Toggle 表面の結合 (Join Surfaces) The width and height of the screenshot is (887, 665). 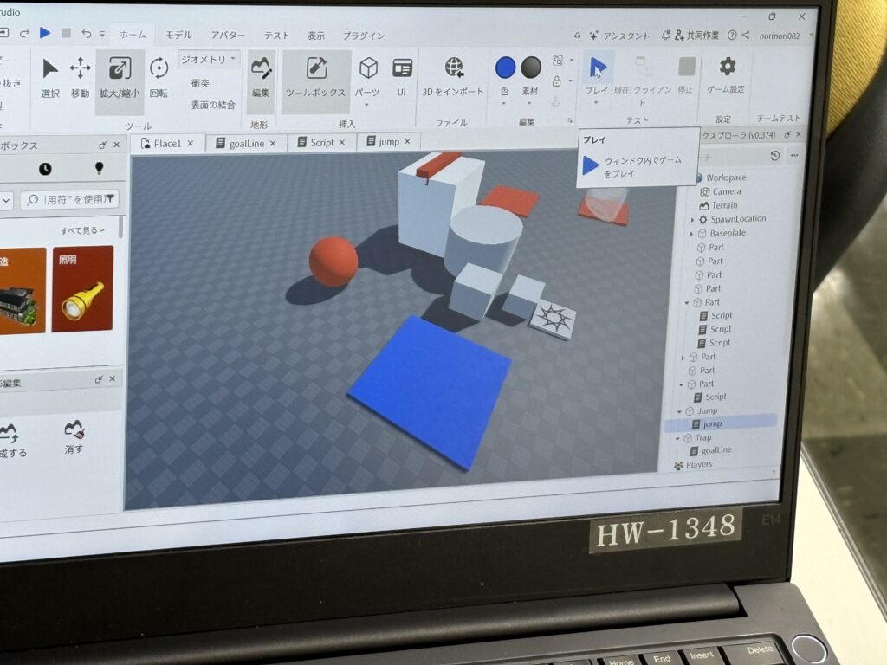coord(213,105)
